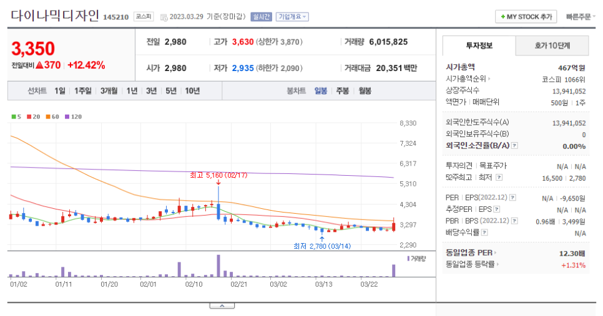This screenshot has width=603, height=316.
Task: Select the 10년 line chart period
Action: pyautogui.click(x=192, y=90)
